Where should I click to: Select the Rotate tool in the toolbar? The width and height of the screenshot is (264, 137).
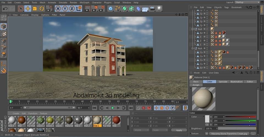[x=42, y=9]
